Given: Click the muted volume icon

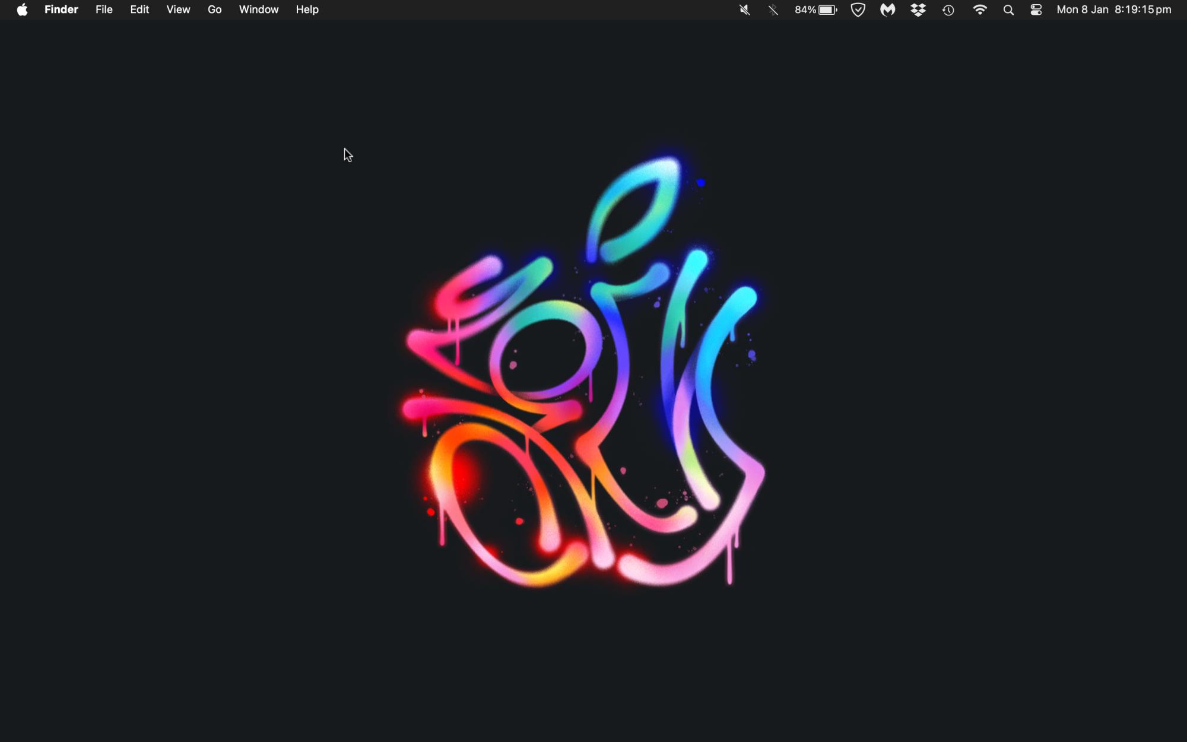Looking at the screenshot, I should [x=744, y=9].
